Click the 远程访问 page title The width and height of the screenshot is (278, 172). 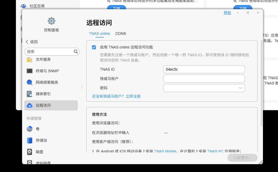pos(99,23)
